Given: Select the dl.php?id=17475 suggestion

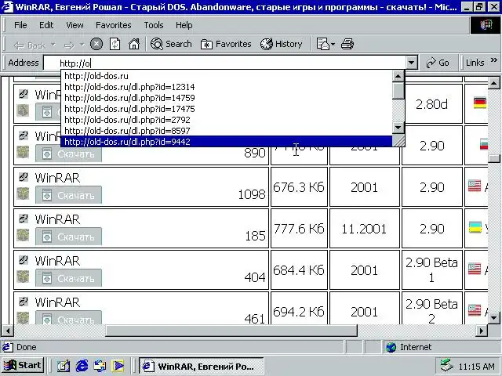Looking at the screenshot, I should coord(227,109).
